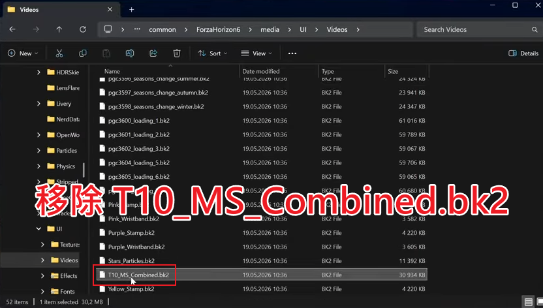Open a new tab with plus button
The image size is (543, 308).
[132, 10]
